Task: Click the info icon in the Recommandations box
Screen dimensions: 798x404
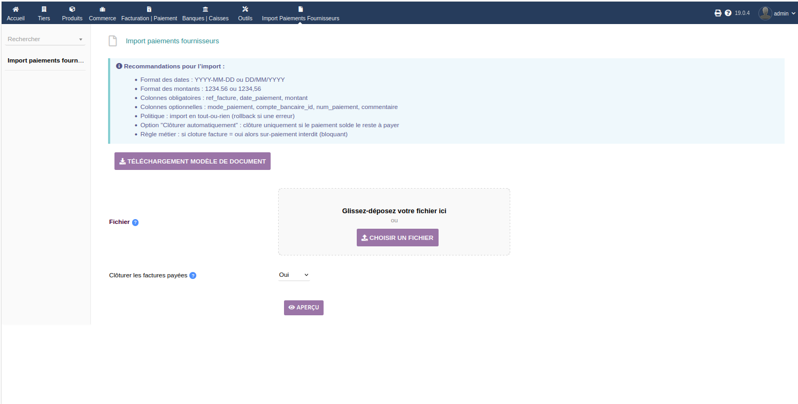Action: tap(119, 66)
